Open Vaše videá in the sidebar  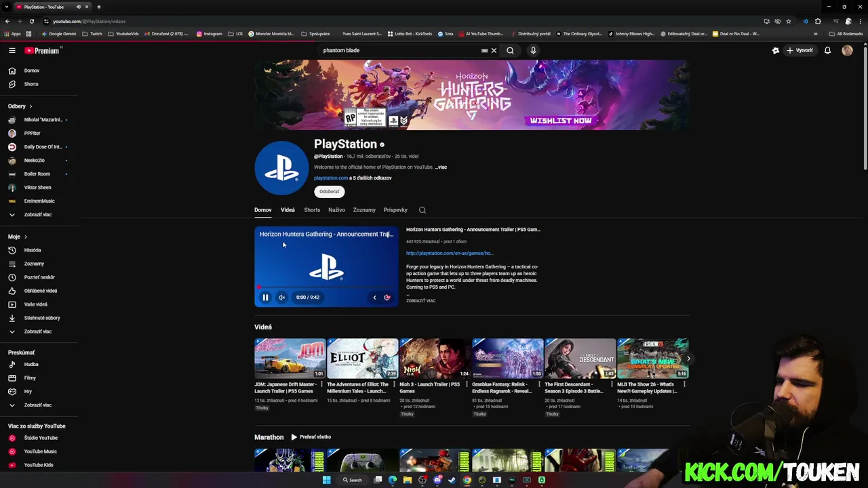point(35,304)
